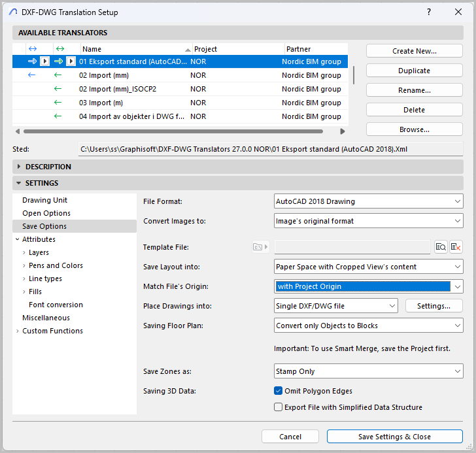Select Drawing Unit in settings list
The width and height of the screenshot is (476, 453).
pyautogui.click(x=44, y=200)
